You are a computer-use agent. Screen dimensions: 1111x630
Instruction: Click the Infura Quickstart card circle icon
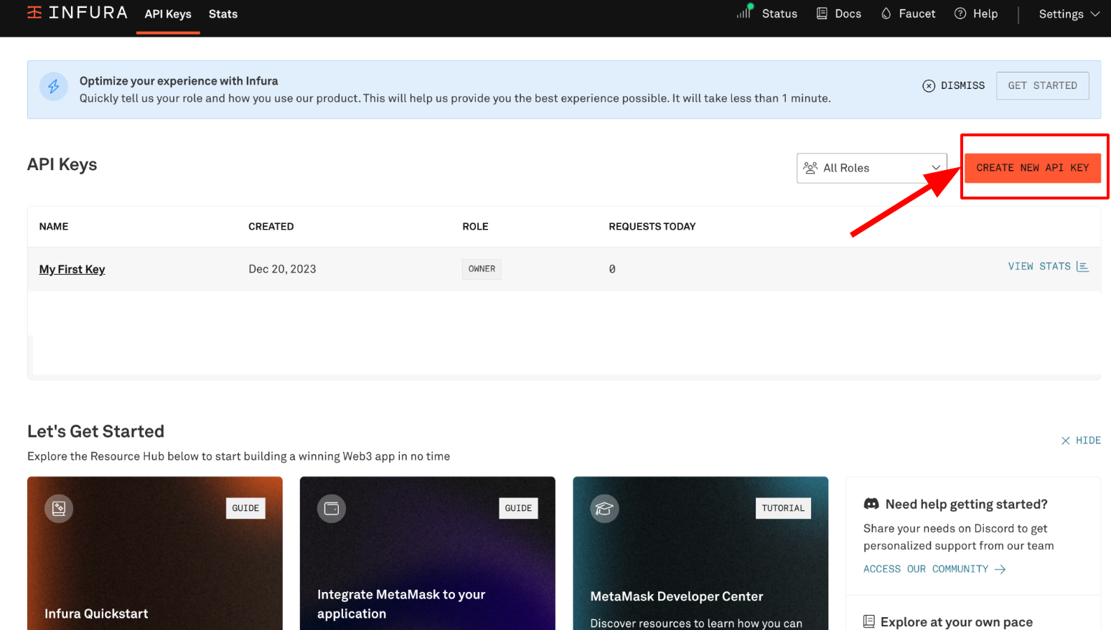tap(59, 509)
